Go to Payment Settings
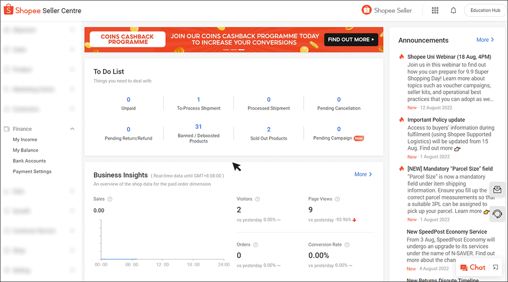Image resolution: width=508 pixels, height=282 pixels. coord(32,171)
